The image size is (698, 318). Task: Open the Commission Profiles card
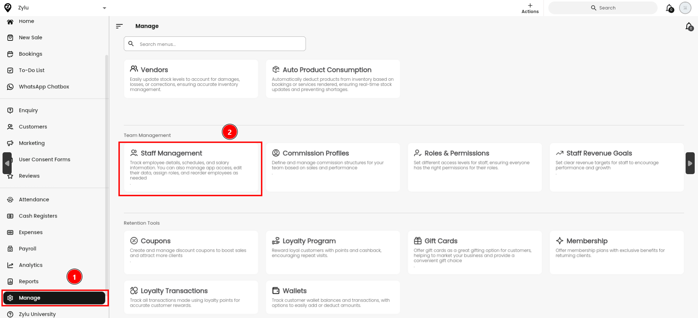333,167
